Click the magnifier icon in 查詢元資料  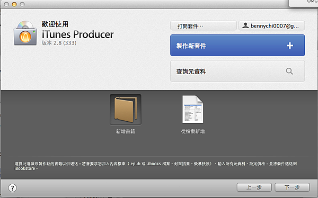289,71
